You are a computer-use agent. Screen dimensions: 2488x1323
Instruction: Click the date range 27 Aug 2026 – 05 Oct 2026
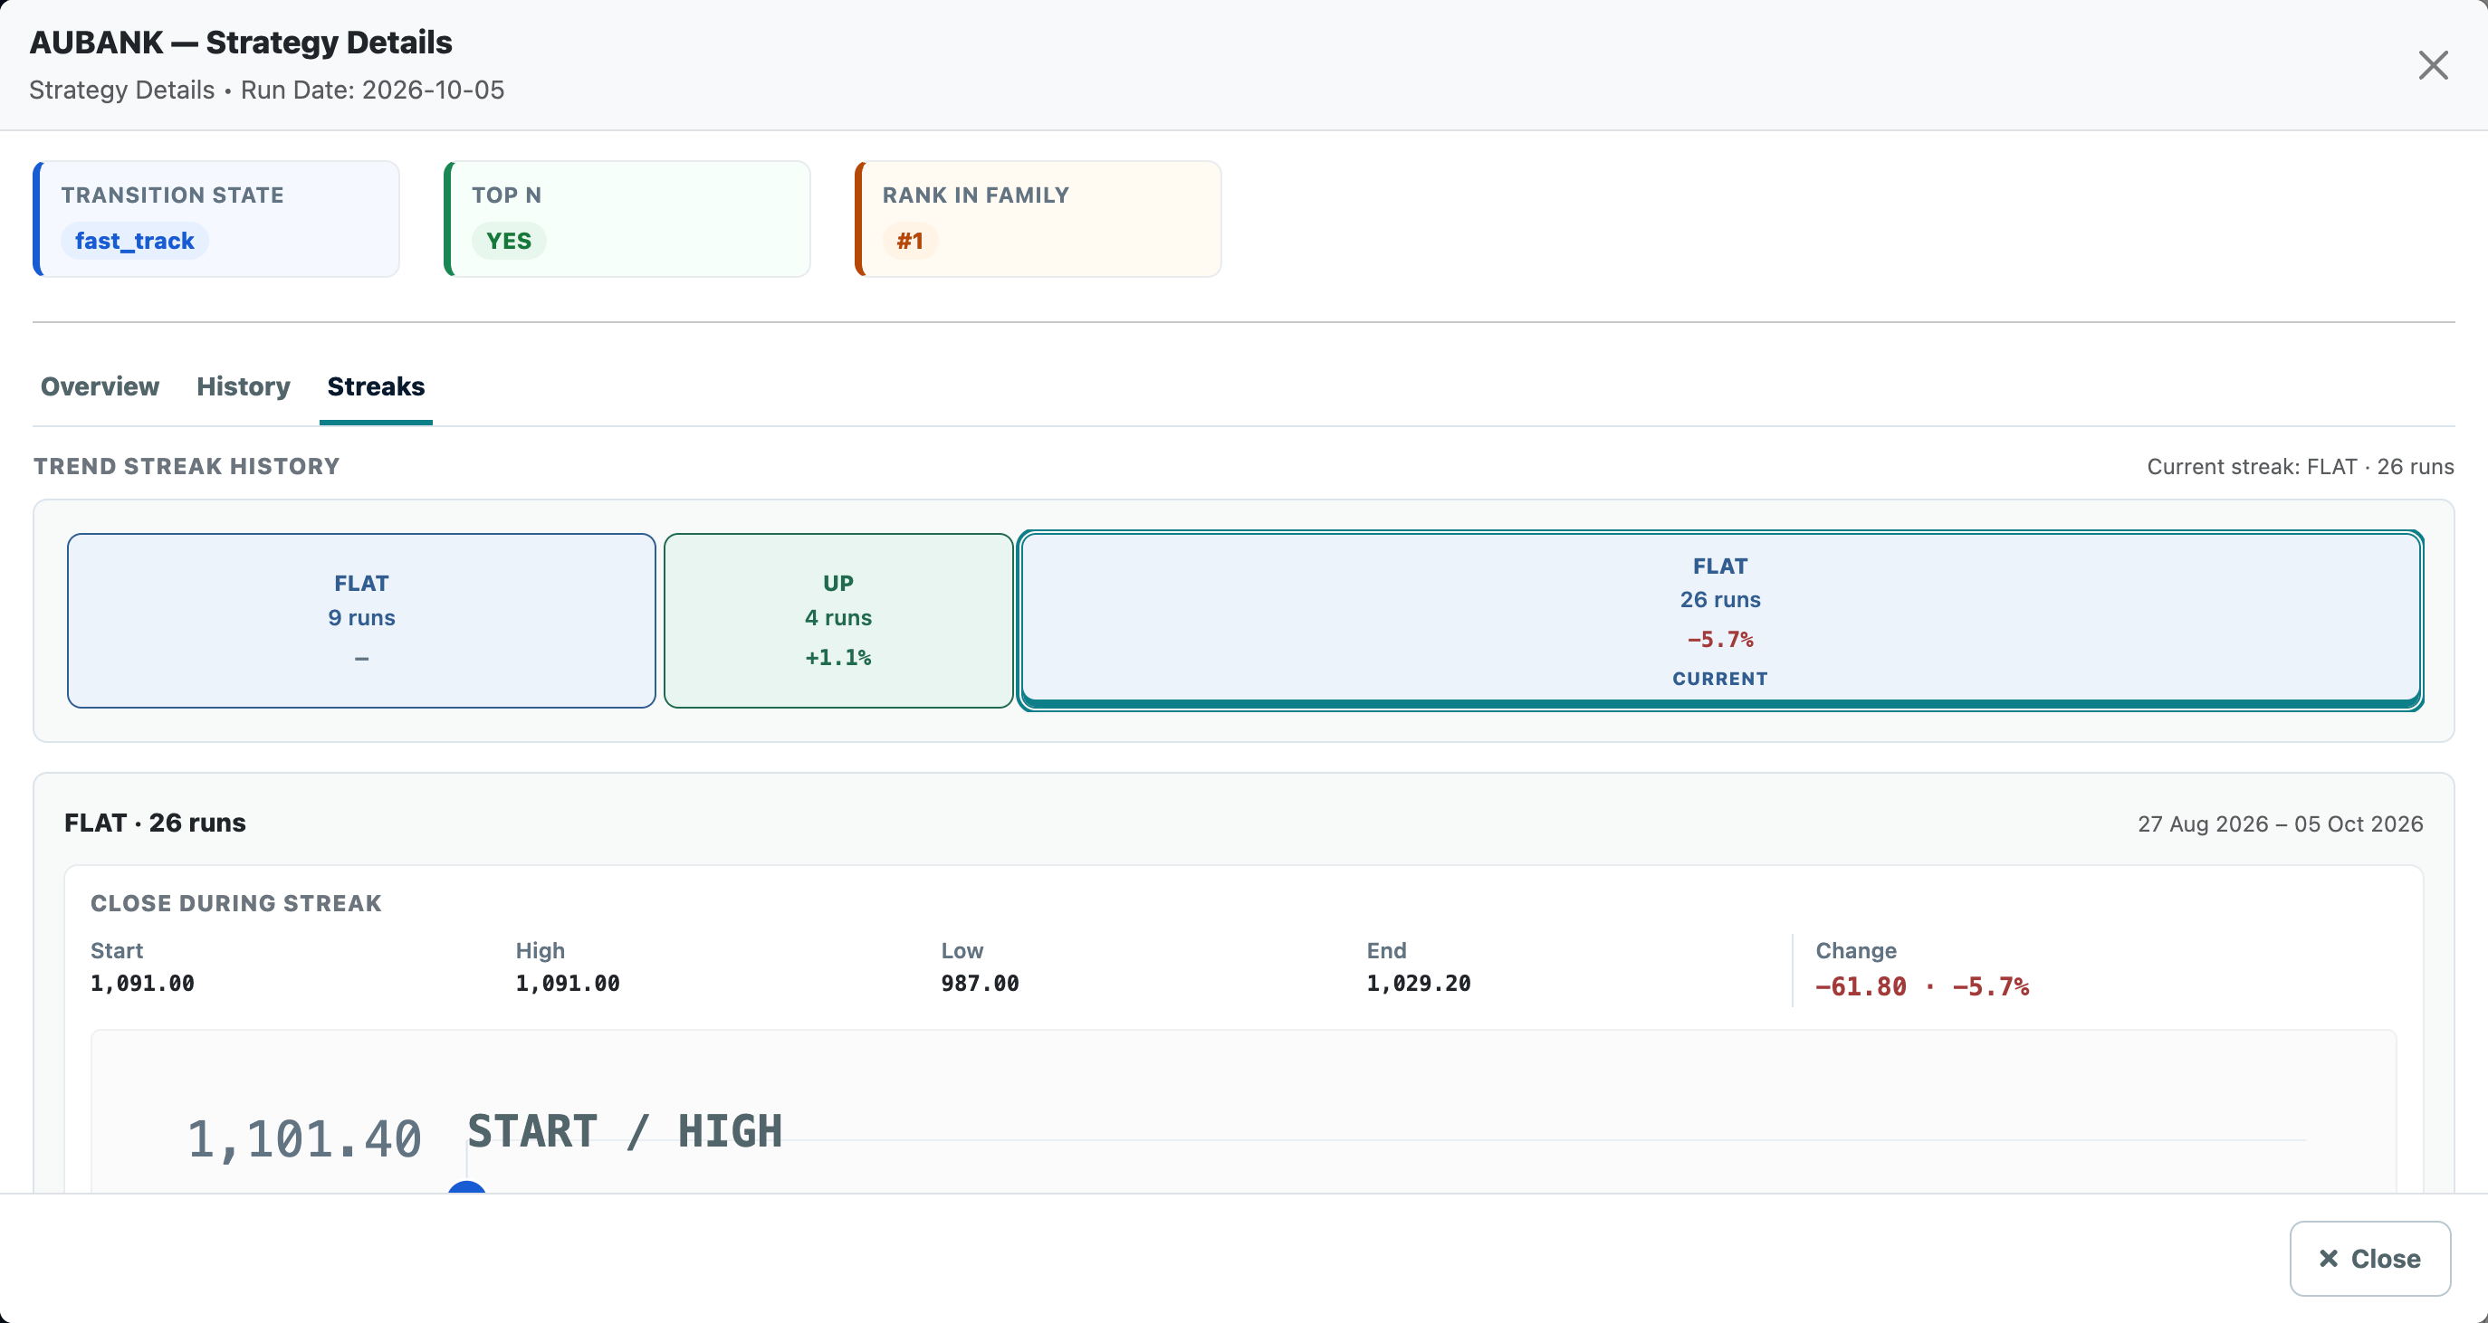point(2280,823)
